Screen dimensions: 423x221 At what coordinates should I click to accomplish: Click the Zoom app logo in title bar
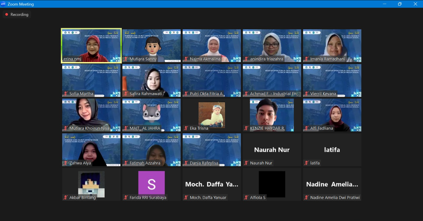pos(3,4)
